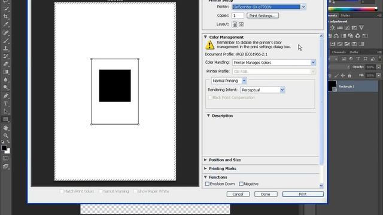Open the layer Opacity dropdown arrow
The image size is (383, 215).
pyautogui.click(x=379, y=67)
